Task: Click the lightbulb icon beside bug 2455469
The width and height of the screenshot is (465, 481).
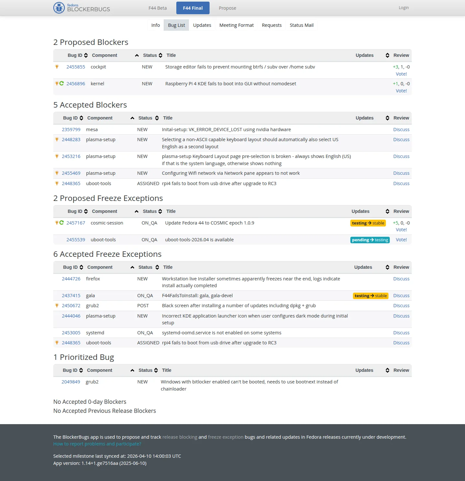Action: click(x=57, y=173)
